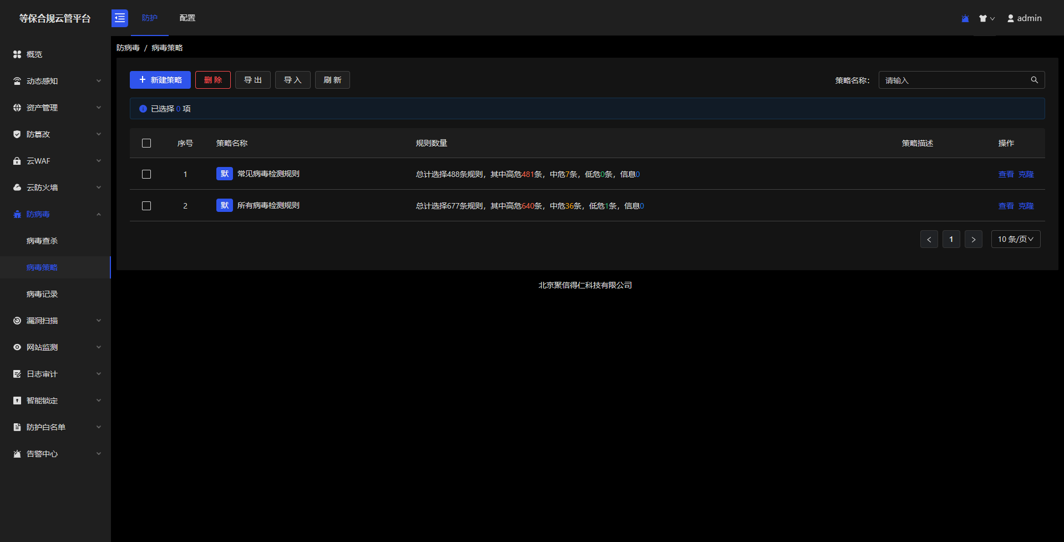Toggle the select-all header checkbox
The image size is (1064, 542).
pyautogui.click(x=146, y=143)
